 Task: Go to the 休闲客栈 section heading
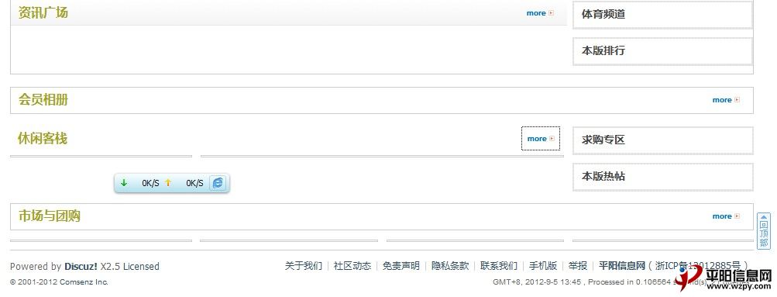[x=43, y=138]
